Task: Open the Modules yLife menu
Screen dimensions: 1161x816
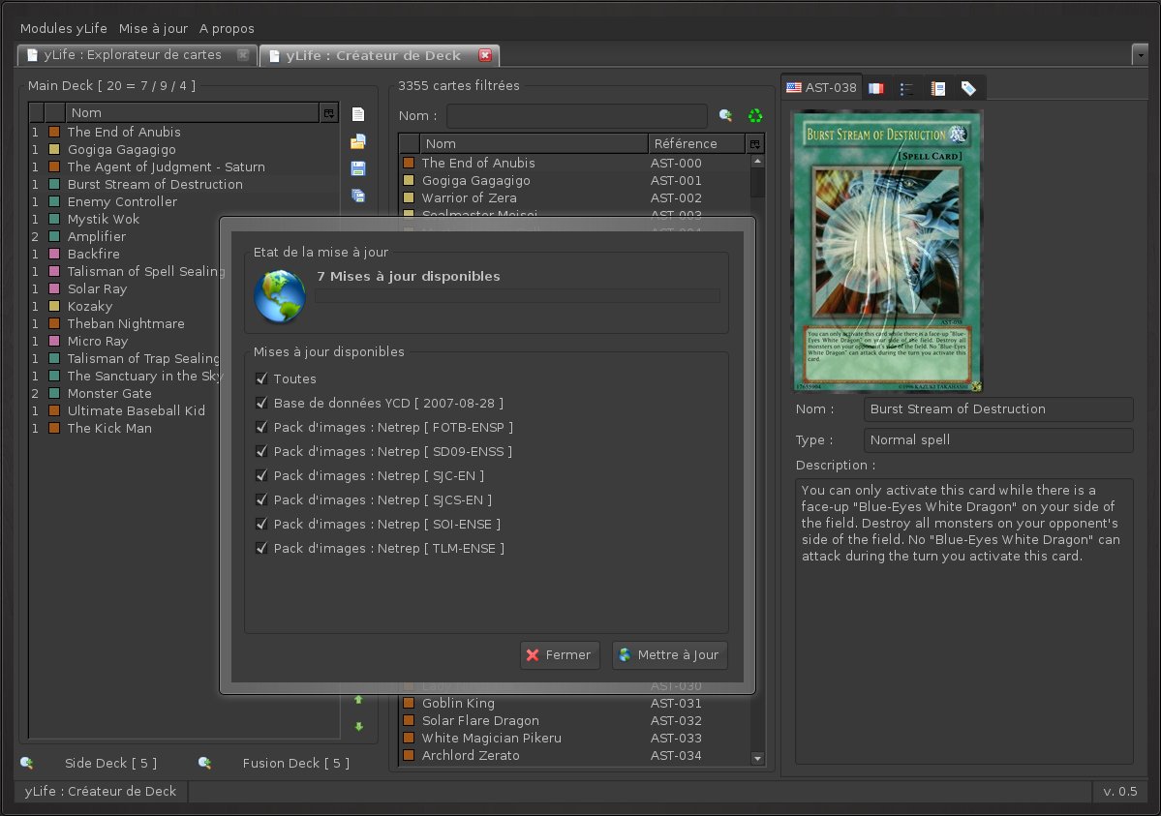Action: pyautogui.click(x=64, y=28)
